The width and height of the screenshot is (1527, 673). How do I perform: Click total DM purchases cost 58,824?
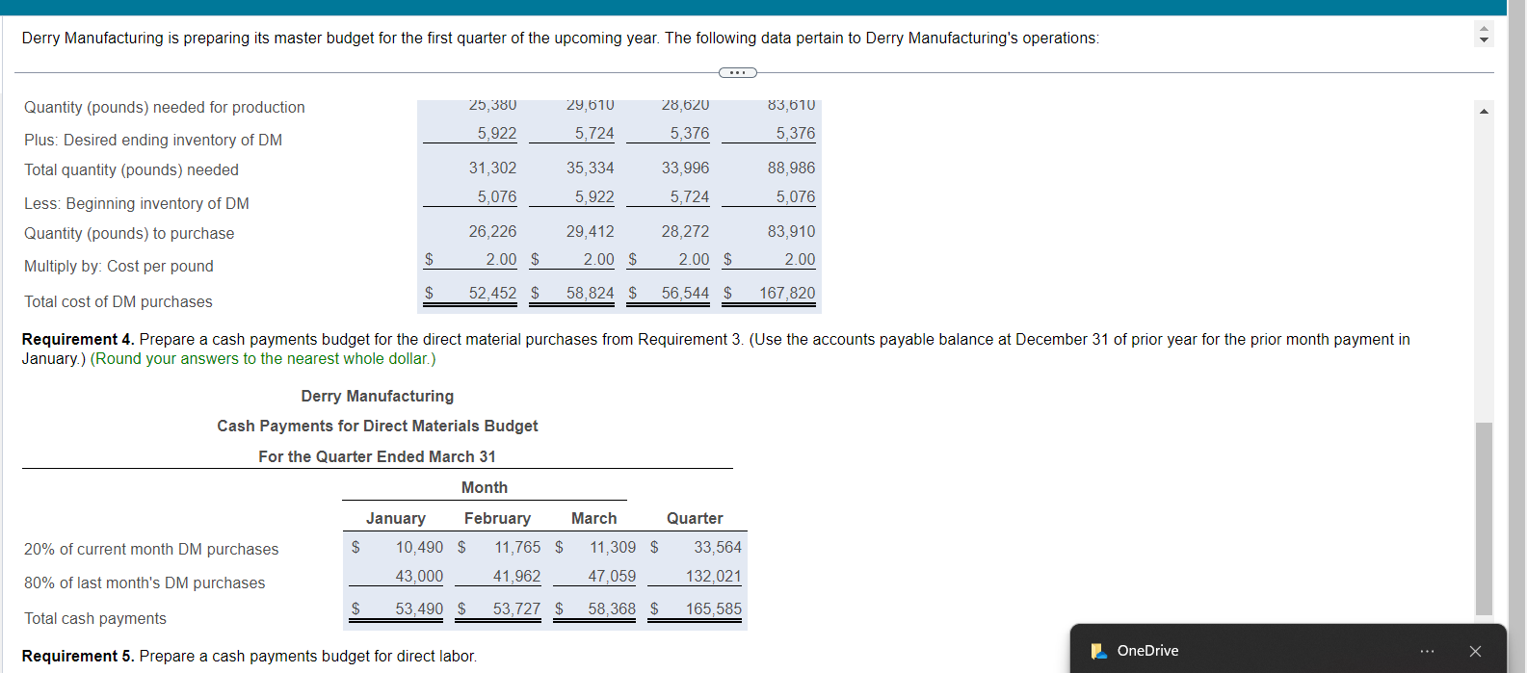pyautogui.click(x=591, y=293)
